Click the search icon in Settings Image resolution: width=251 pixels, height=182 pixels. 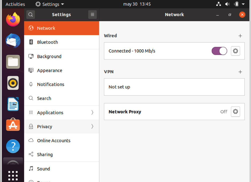[30, 14]
